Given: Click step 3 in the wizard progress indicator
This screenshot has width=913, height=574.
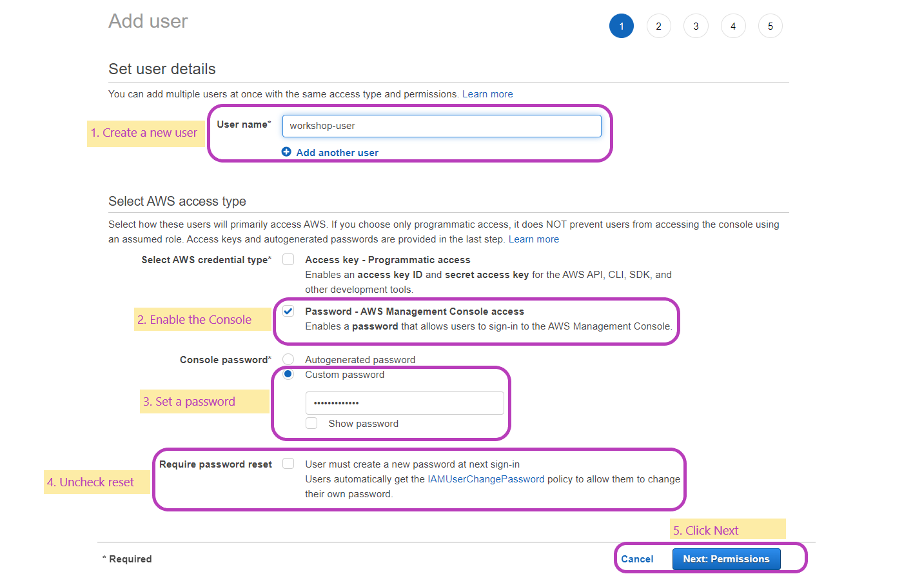Looking at the screenshot, I should pos(696,26).
